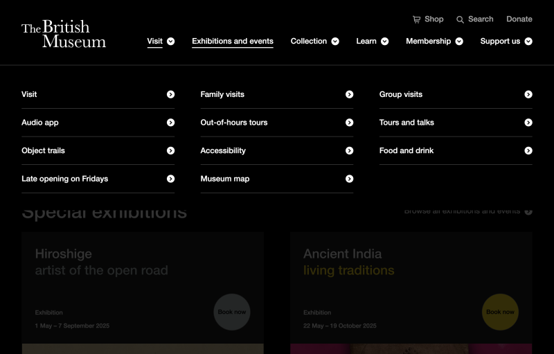Screen dimensions: 554x354
Task: Expand the Collection dropdown chevron
Action: 335,42
